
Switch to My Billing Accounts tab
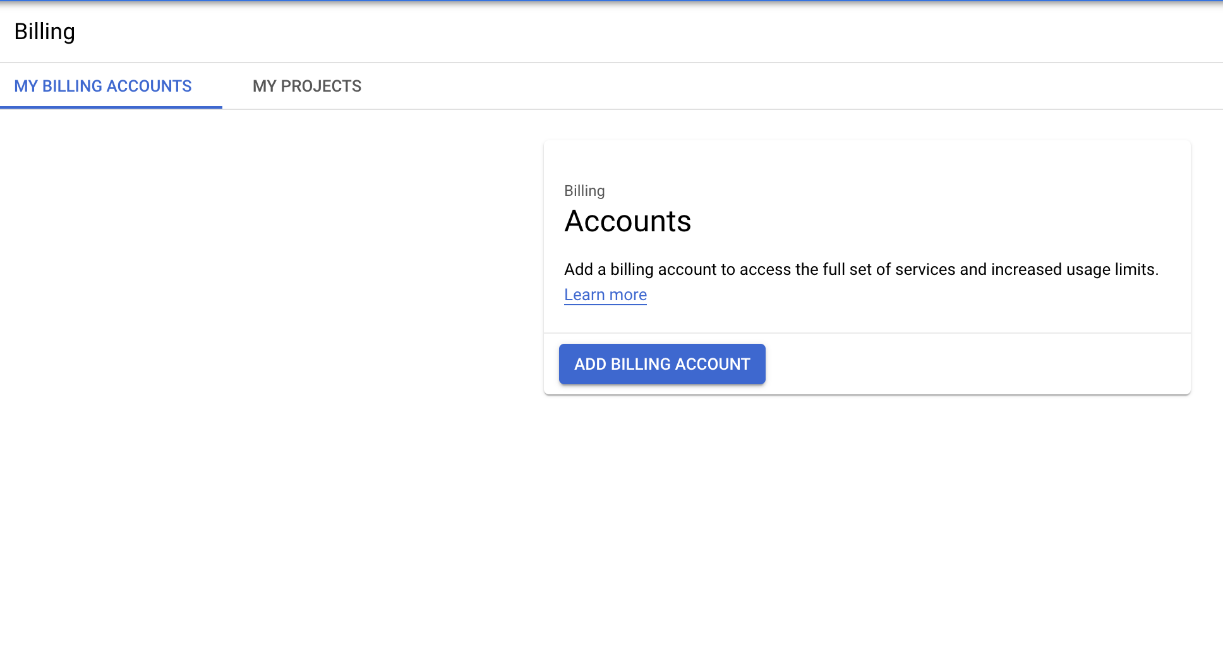[103, 86]
